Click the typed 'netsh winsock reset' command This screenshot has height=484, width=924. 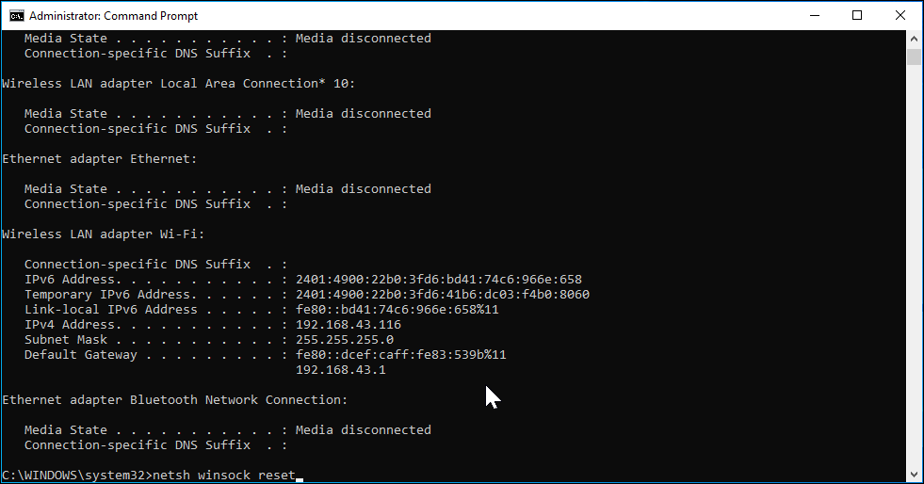[224, 476]
